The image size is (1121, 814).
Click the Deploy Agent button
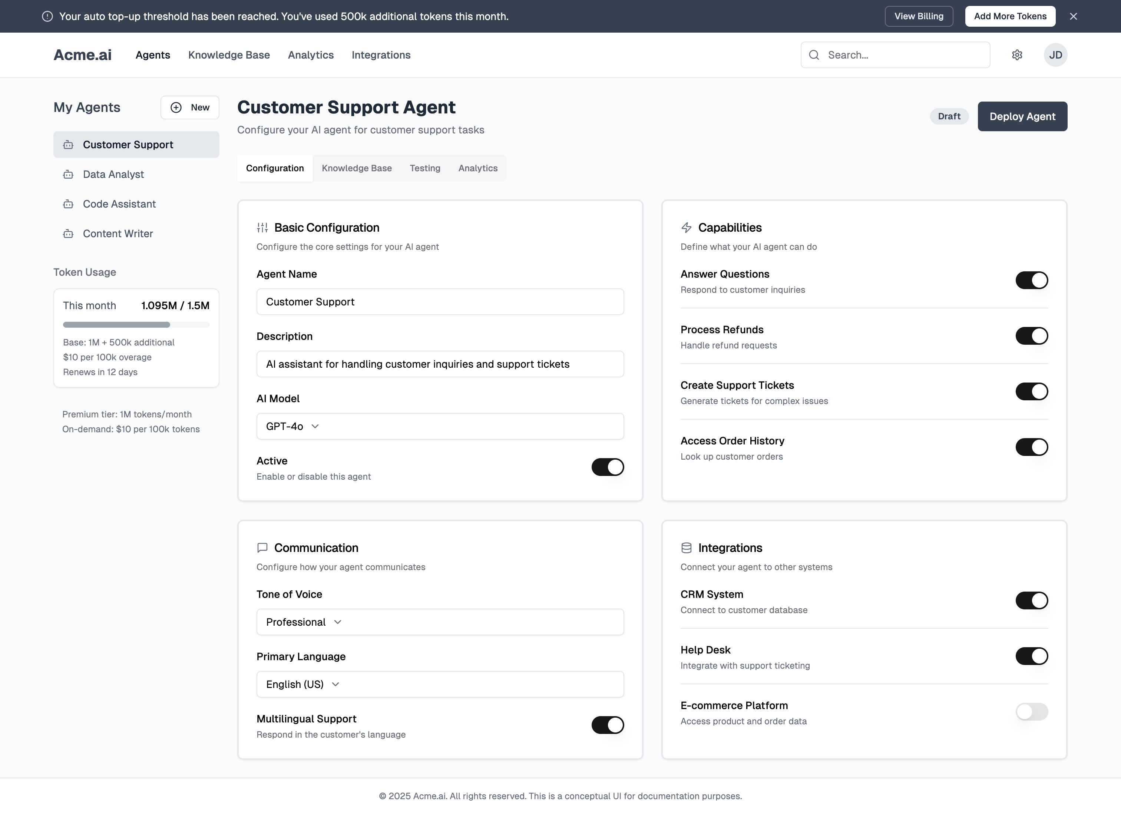(1022, 116)
